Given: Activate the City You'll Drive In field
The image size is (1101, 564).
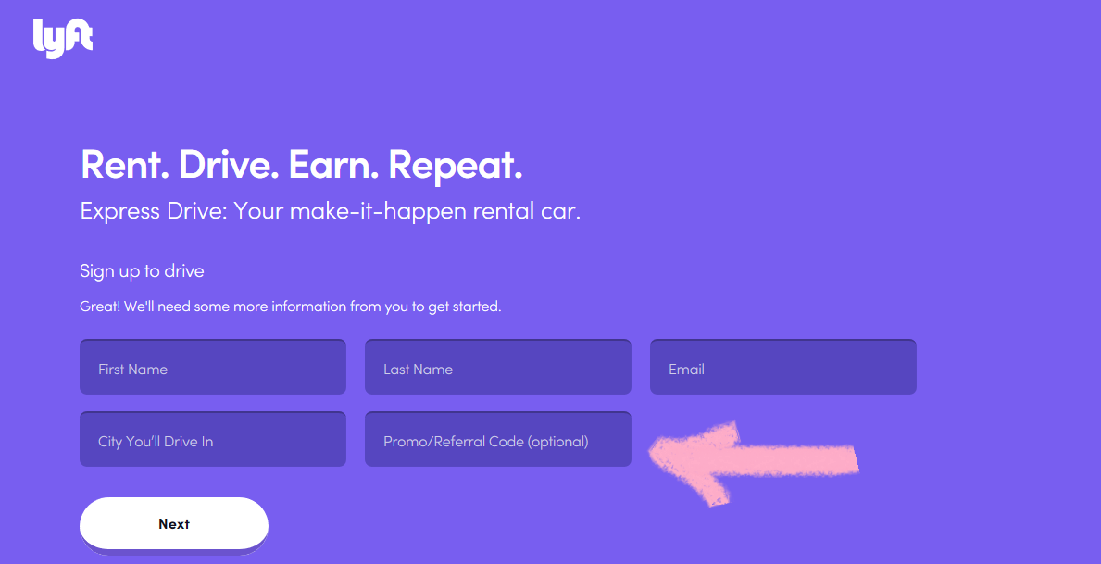Looking at the screenshot, I should point(213,440).
